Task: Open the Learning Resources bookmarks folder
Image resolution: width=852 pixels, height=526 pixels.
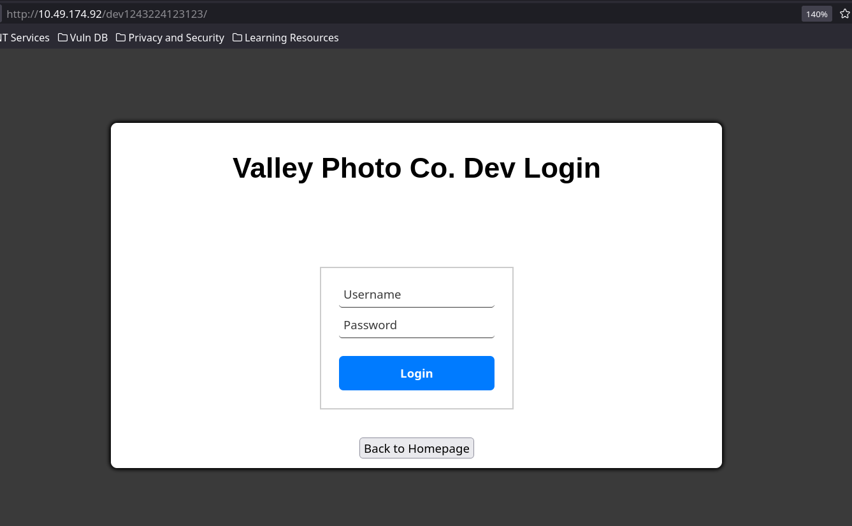Action: 285,38
